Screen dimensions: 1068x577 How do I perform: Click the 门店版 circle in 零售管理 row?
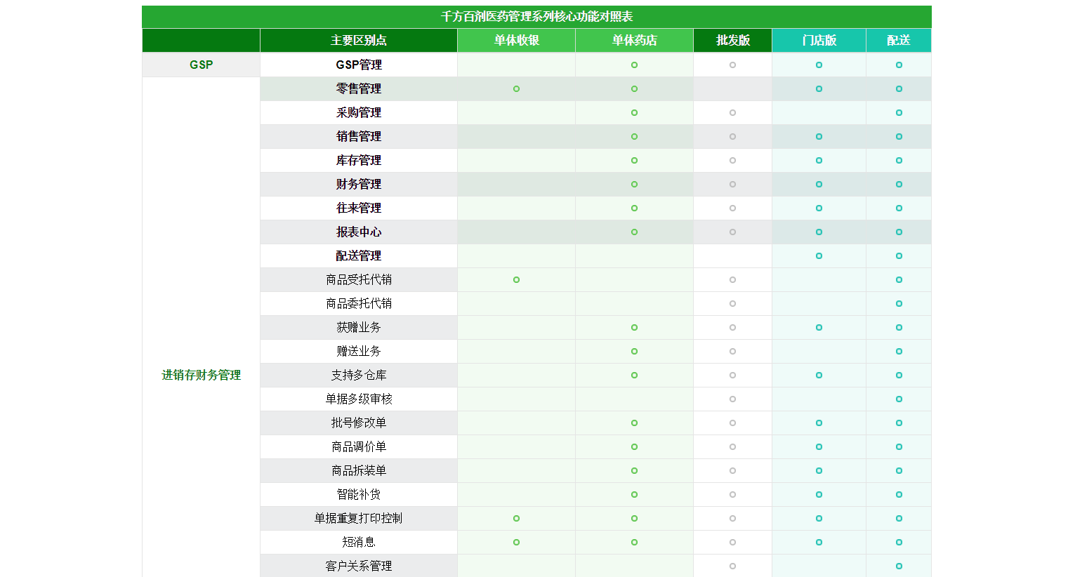click(819, 88)
